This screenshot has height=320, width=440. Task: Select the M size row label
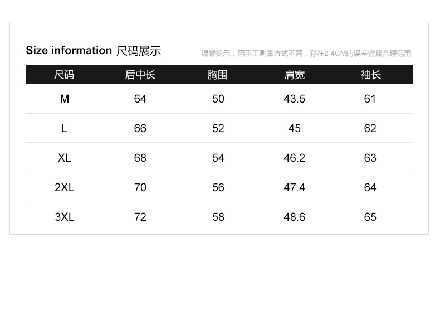(x=65, y=99)
